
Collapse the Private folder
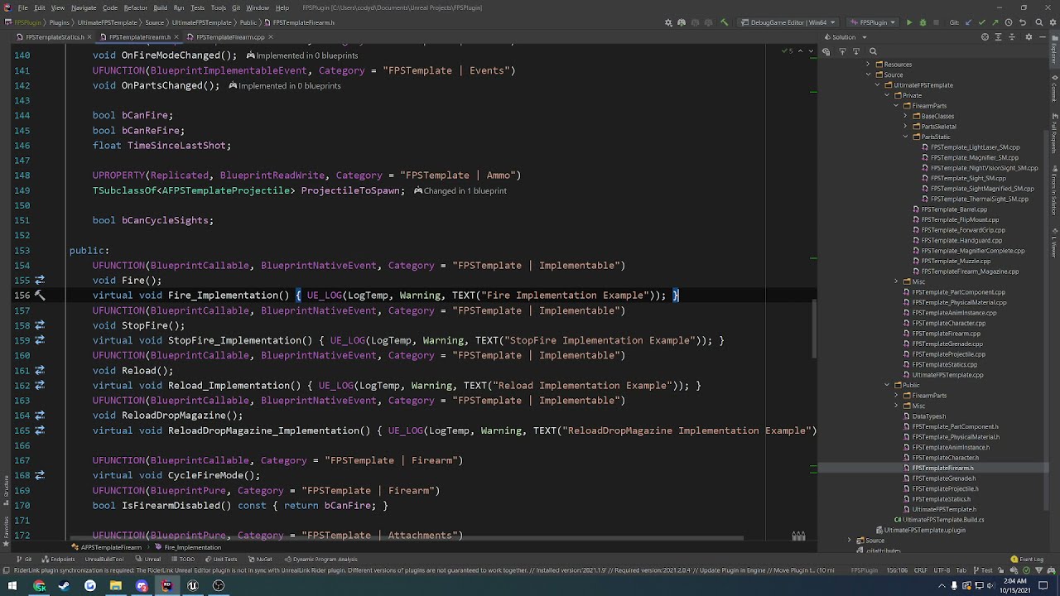(x=886, y=95)
